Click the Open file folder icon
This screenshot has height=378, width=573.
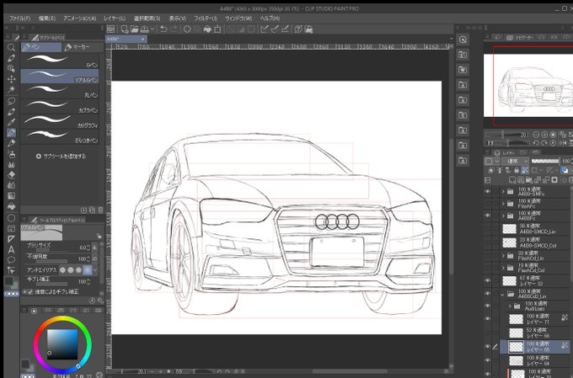[x=135, y=29]
